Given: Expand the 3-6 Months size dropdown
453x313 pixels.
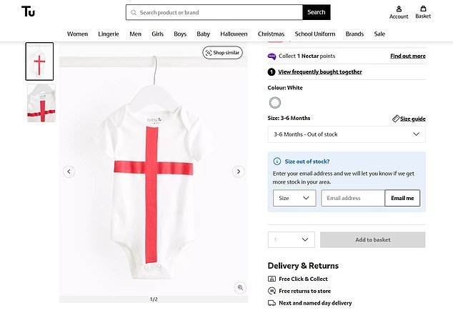Looking at the screenshot, I should (346, 134).
